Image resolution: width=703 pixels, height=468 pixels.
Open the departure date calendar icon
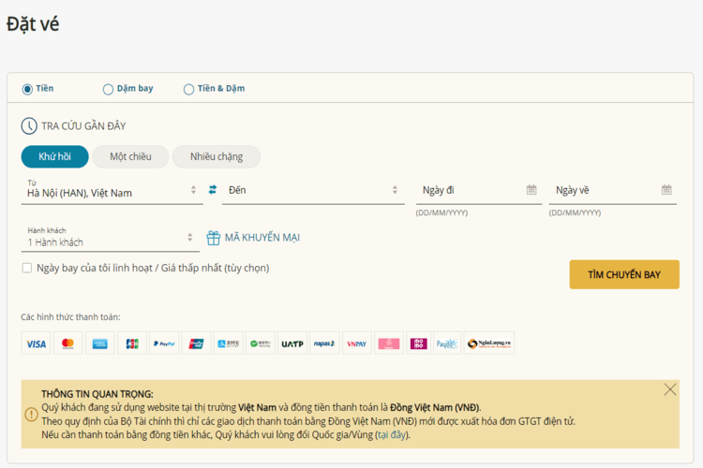[531, 190]
